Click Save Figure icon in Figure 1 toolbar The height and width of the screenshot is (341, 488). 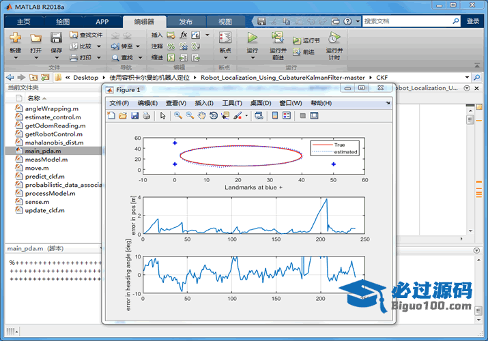tap(134, 116)
